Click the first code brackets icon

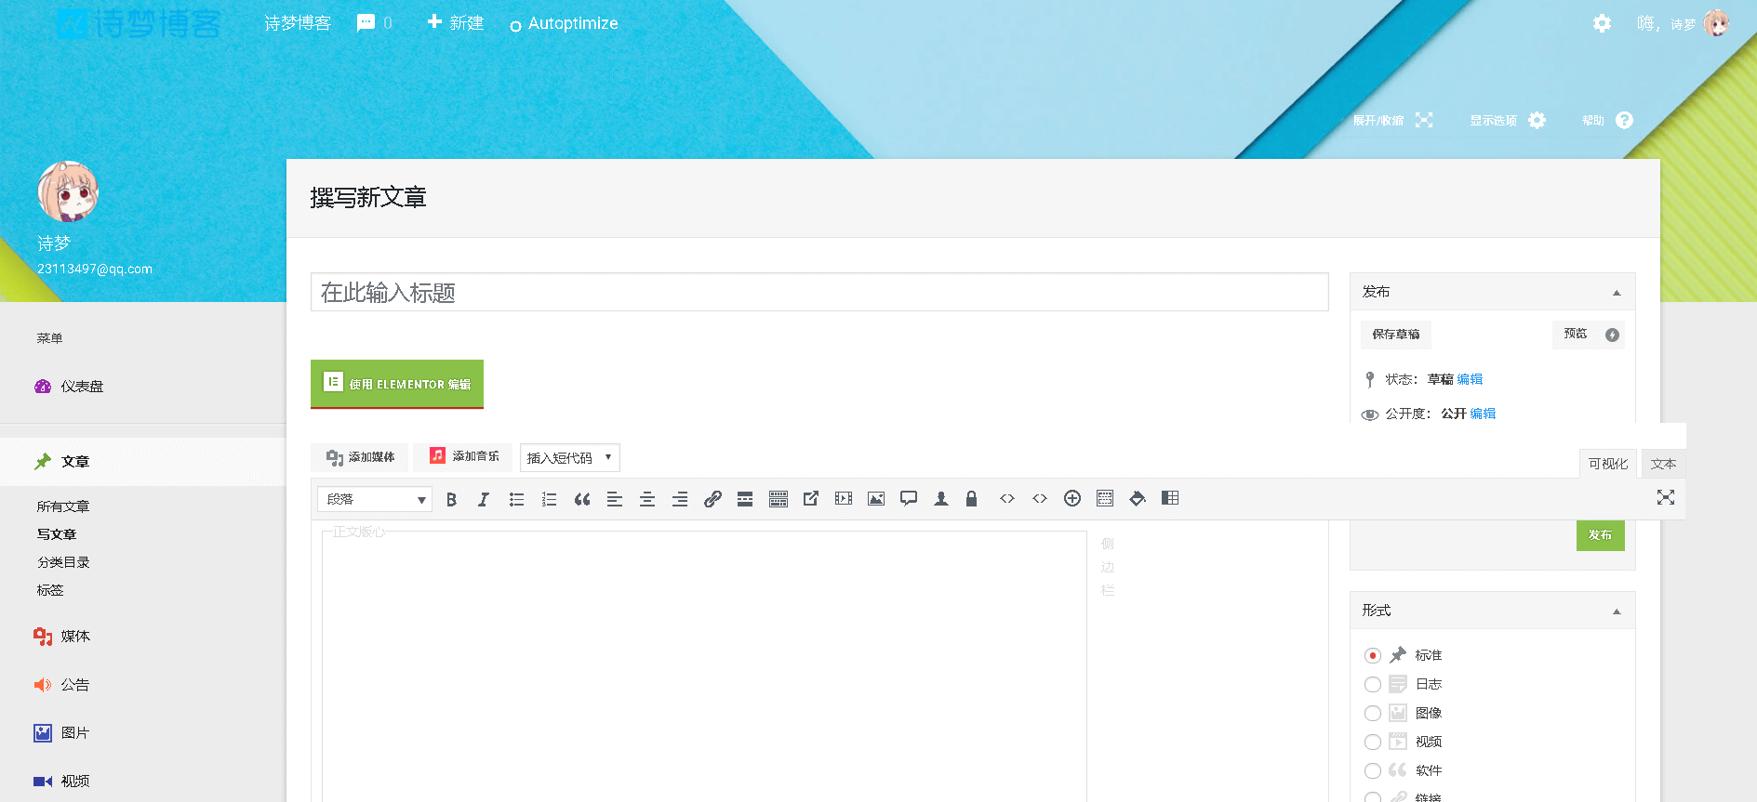click(1007, 499)
